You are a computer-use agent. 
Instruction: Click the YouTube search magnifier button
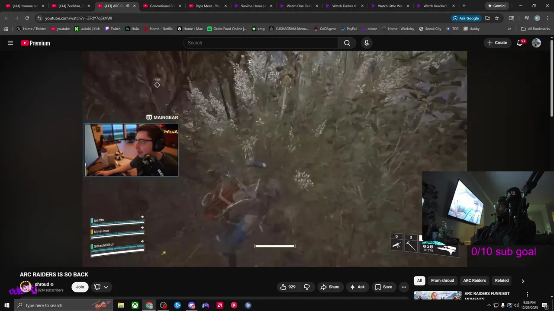(347, 43)
